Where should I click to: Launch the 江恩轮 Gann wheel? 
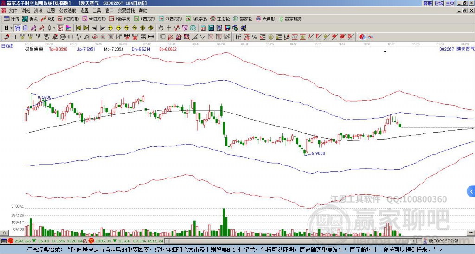click(220, 19)
